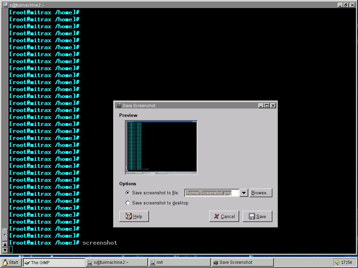Viewport: 358px width, 268px height.
Task: Cancel the Save Screenshot dialog
Action: coord(224,216)
